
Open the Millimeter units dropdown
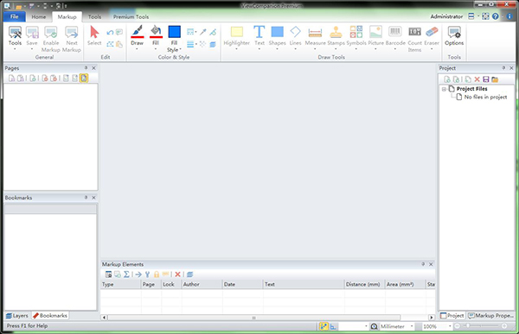pyautogui.click(x=396, y=326)
